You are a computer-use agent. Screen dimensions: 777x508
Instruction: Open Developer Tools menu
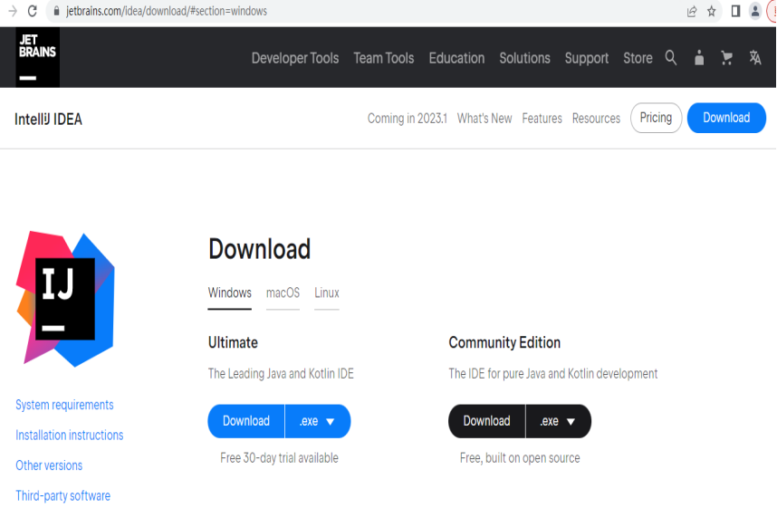[x=295, y=58]
